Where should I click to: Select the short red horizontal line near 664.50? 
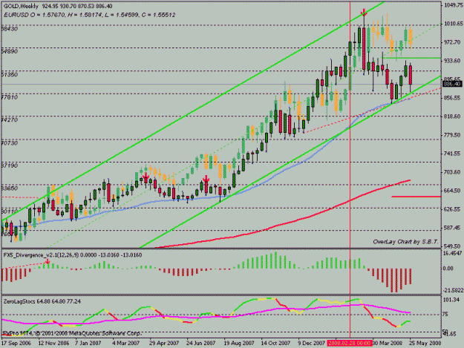click(416, 197)
